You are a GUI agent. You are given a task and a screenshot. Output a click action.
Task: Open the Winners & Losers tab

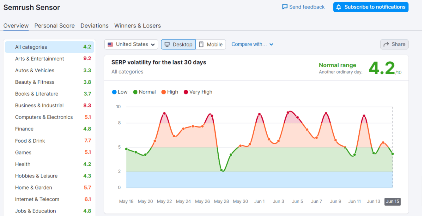coord(137,26)
